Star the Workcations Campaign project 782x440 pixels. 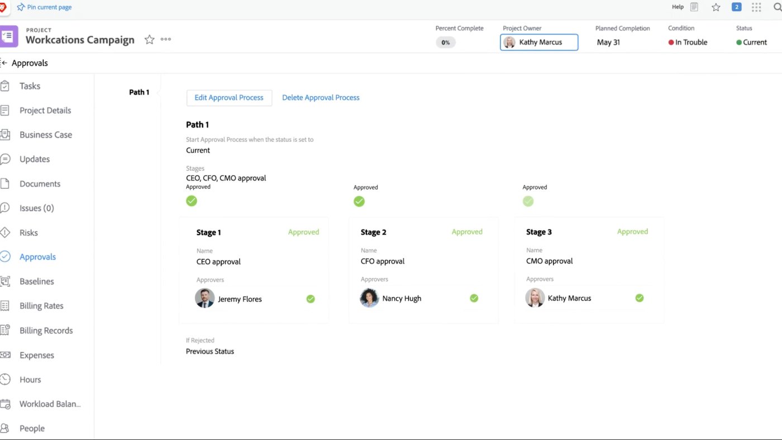[149, 40]
